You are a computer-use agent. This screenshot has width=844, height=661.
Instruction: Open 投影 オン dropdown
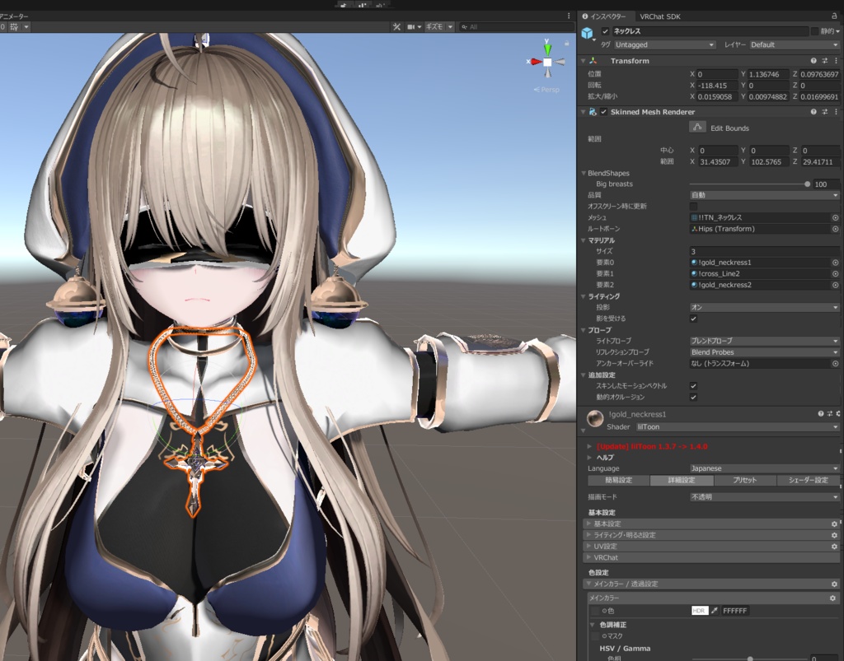coord(764,307)
